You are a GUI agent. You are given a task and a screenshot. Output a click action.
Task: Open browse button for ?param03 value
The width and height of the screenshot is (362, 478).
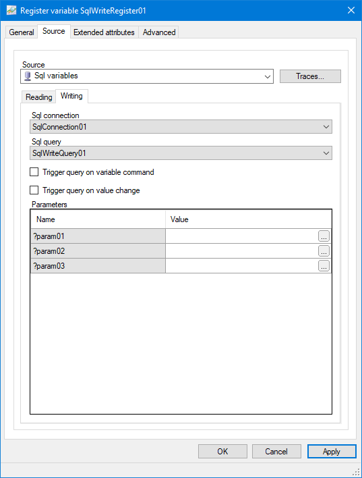(x=324, y=266)
